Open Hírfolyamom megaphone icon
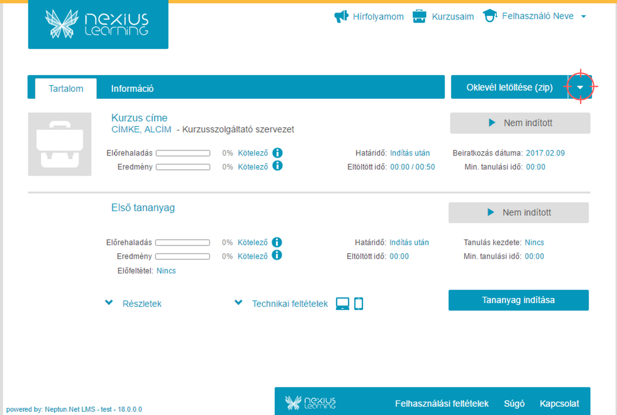The height and width of the screenshot is (415, 617). click(341, 16)
